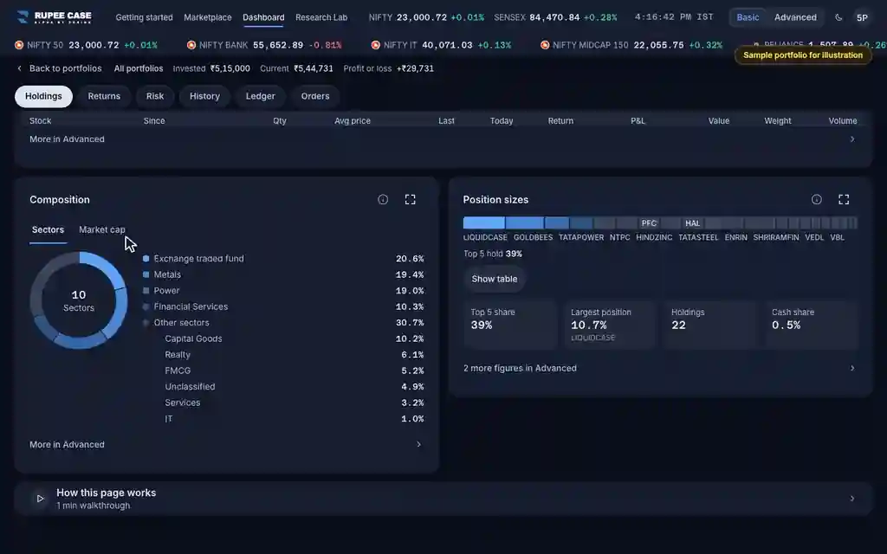Image resolution: width=887 pixels, height=554 pixels.
Task: Expand Composition More in Advanced chevron
Action: click(x=418, y=444)
